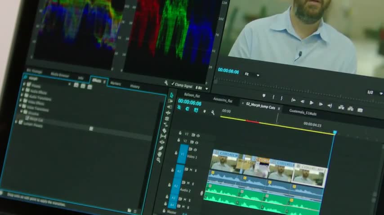Switch to the Assassins_flat sequence tab
The height and width of the screenshot is (215, 384).
(x=223, y=100)
